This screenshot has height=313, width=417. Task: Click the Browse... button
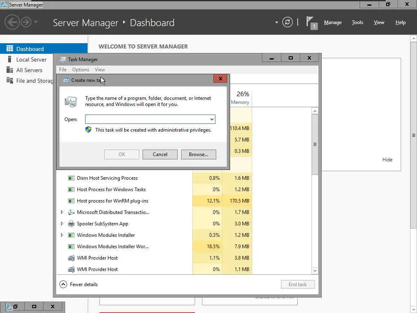[198, 154]
